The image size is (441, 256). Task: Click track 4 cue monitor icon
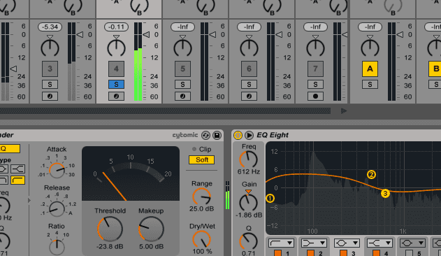(116, 97)
